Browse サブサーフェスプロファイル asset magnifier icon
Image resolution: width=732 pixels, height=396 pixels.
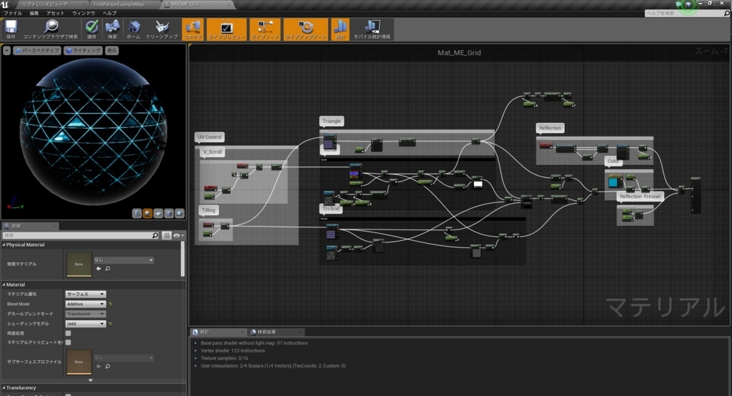[x=107, y=366]
